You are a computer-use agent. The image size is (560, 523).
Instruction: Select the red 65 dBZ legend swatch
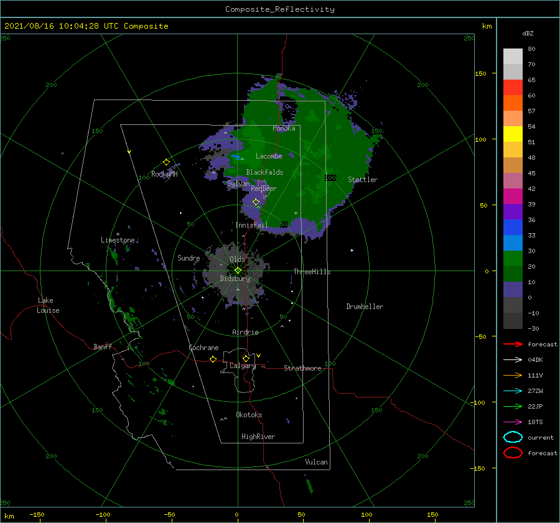513,87
